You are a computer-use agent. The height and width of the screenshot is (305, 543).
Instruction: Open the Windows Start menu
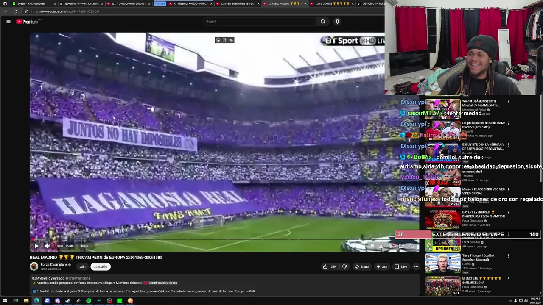(5, 301)
